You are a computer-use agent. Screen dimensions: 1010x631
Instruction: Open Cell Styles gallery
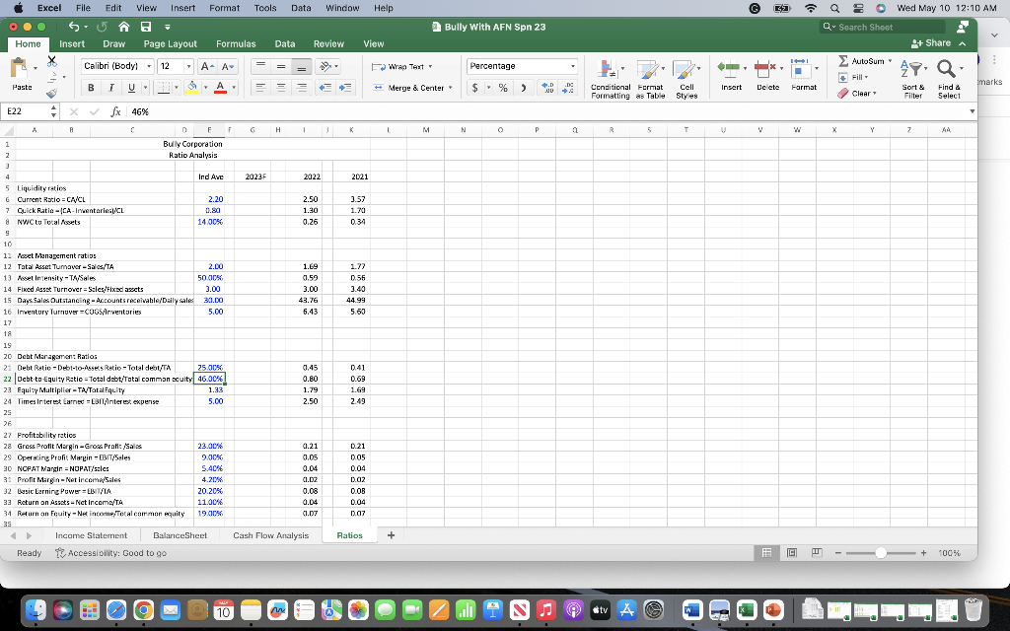coord(686,79)
